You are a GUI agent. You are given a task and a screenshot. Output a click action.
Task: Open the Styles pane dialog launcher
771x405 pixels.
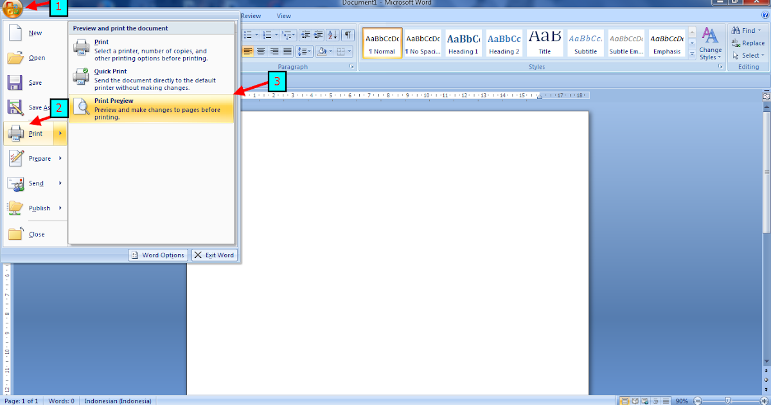pyautogui.click(x=721, y=67)
